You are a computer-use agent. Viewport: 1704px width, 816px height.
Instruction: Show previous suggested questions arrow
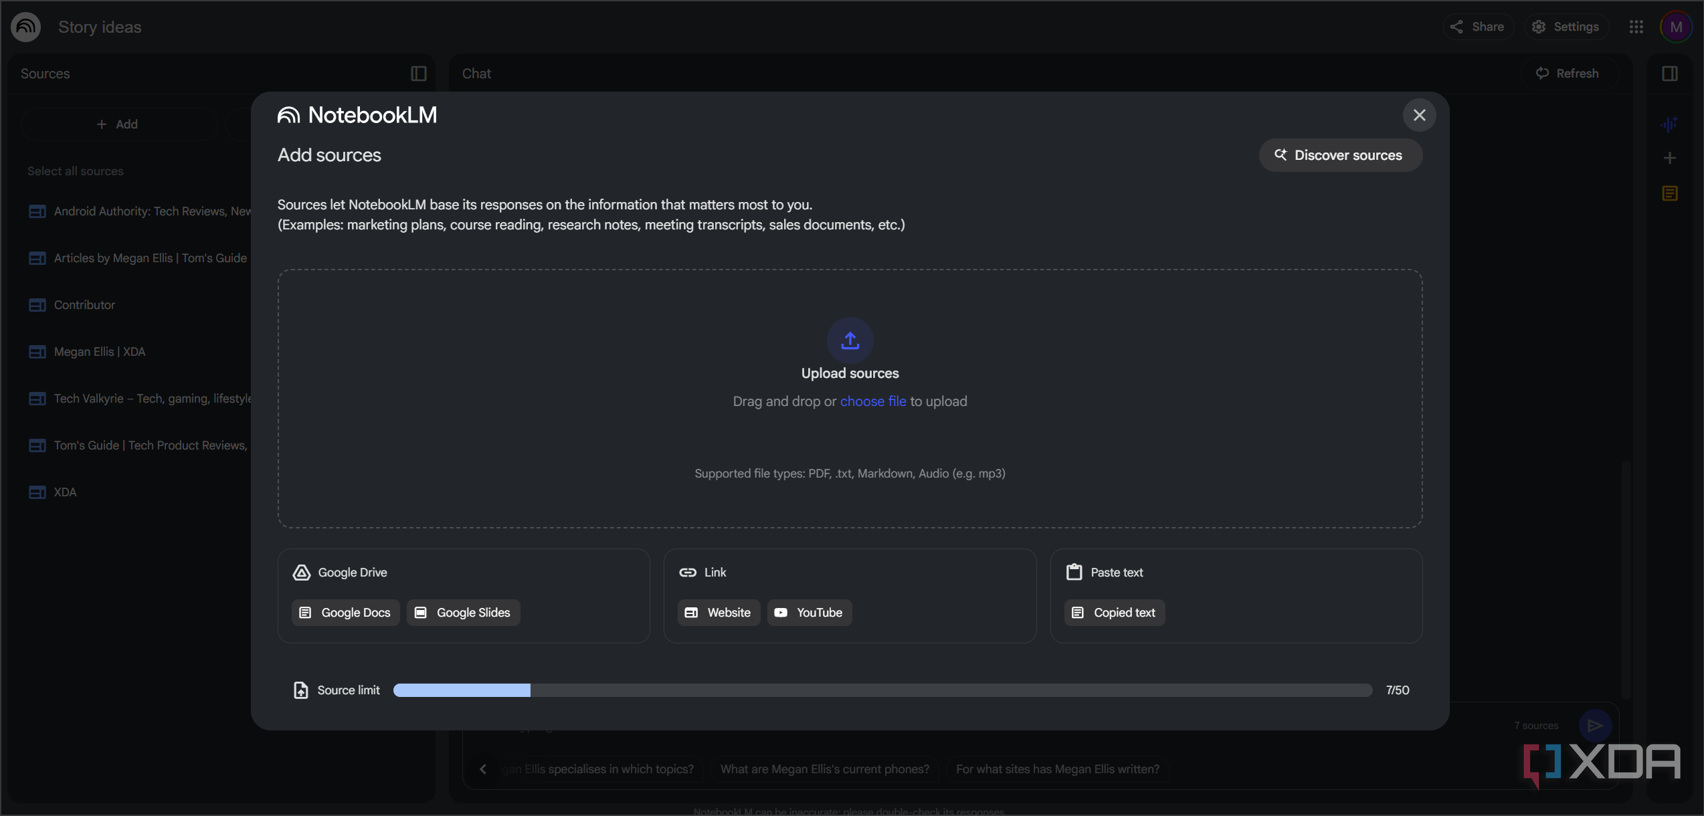tap(483, 769)
